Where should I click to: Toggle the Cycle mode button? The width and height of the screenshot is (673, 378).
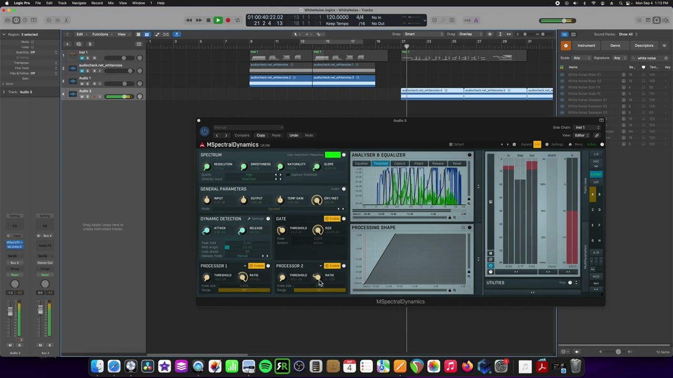238,20
